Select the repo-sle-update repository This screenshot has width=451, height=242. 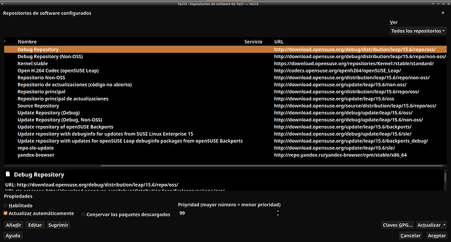[x=225, y=148]
